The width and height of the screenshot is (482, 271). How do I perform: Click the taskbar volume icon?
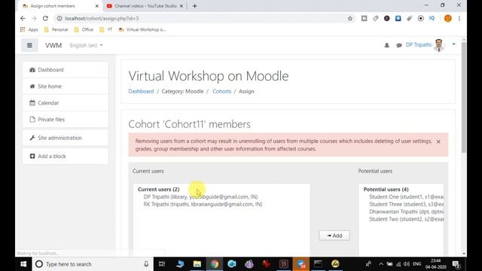[x=407, y=264]
